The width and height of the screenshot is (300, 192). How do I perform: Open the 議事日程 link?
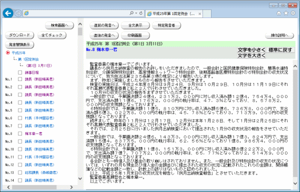point(32,72)
